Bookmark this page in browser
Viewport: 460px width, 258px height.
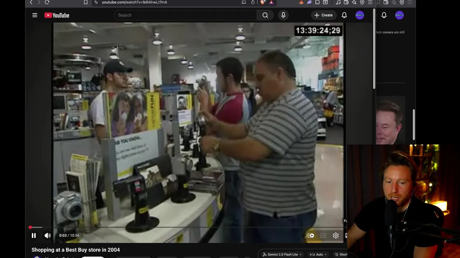click(x=86, y=2)
